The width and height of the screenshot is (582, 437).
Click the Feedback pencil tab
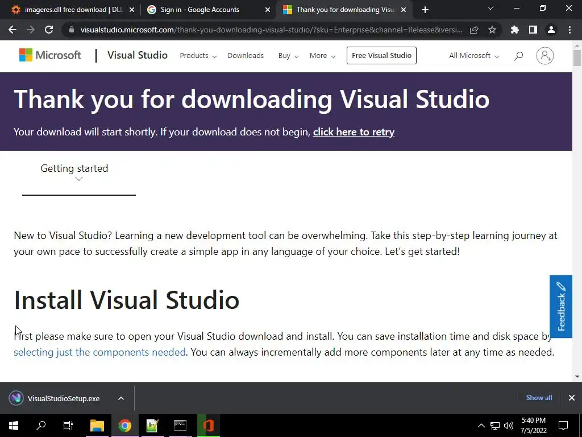561,306
